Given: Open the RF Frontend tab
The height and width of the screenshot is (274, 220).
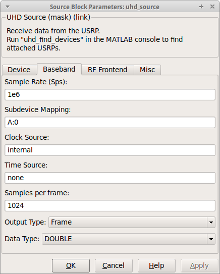Looking at the screenshot, I should pyautogui.click(x=107, y=70).
